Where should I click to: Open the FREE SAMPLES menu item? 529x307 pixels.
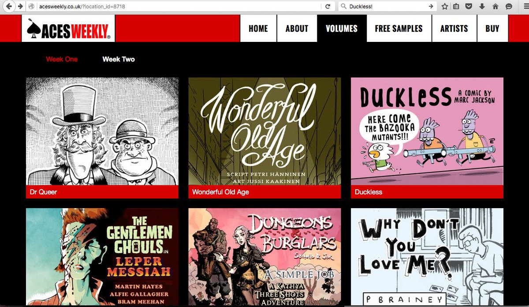click(x=399, y=29)
